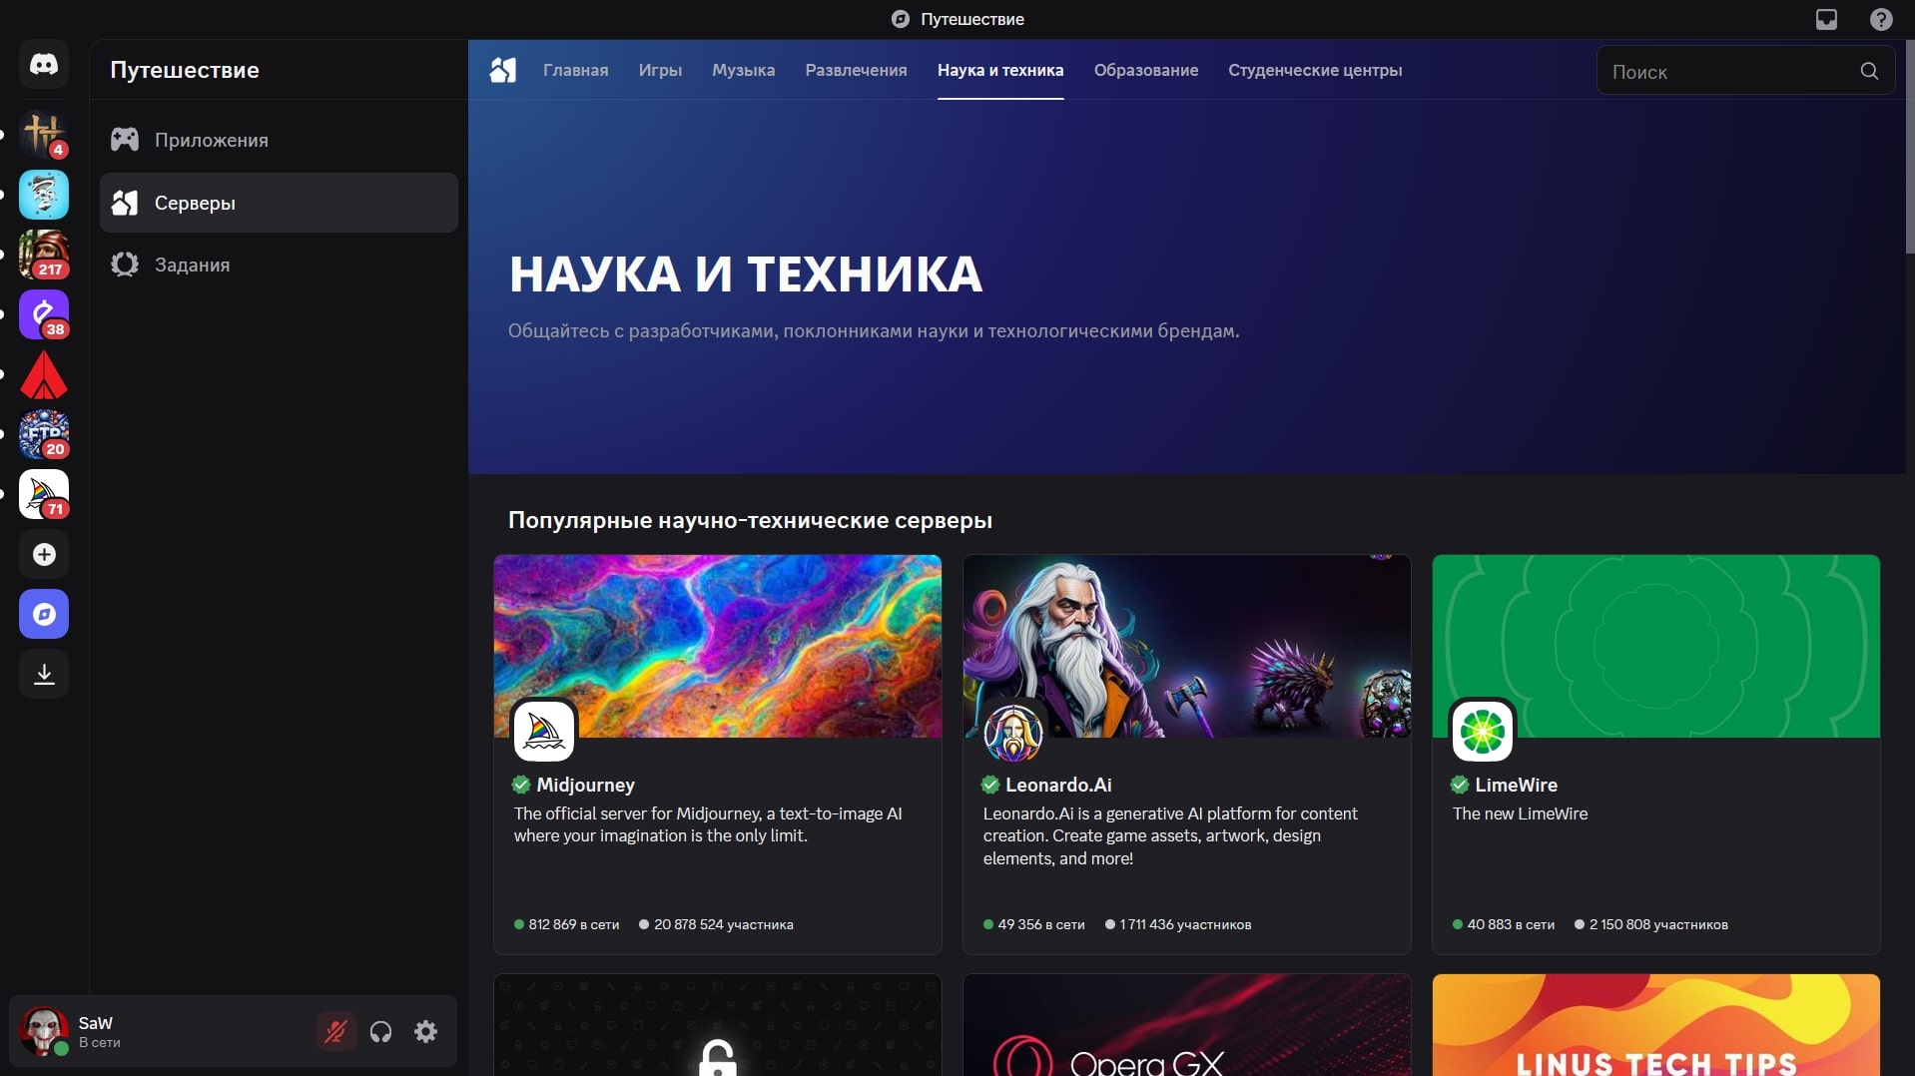Click the download apps icon
1915x1076 pixels.
click(x=44, y=674)
